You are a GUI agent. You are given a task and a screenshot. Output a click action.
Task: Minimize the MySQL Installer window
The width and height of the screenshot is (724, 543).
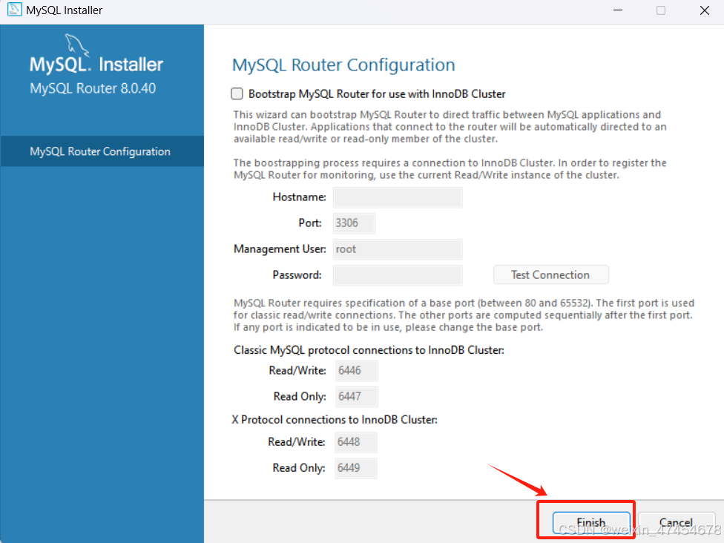click(x=618, y=10)
